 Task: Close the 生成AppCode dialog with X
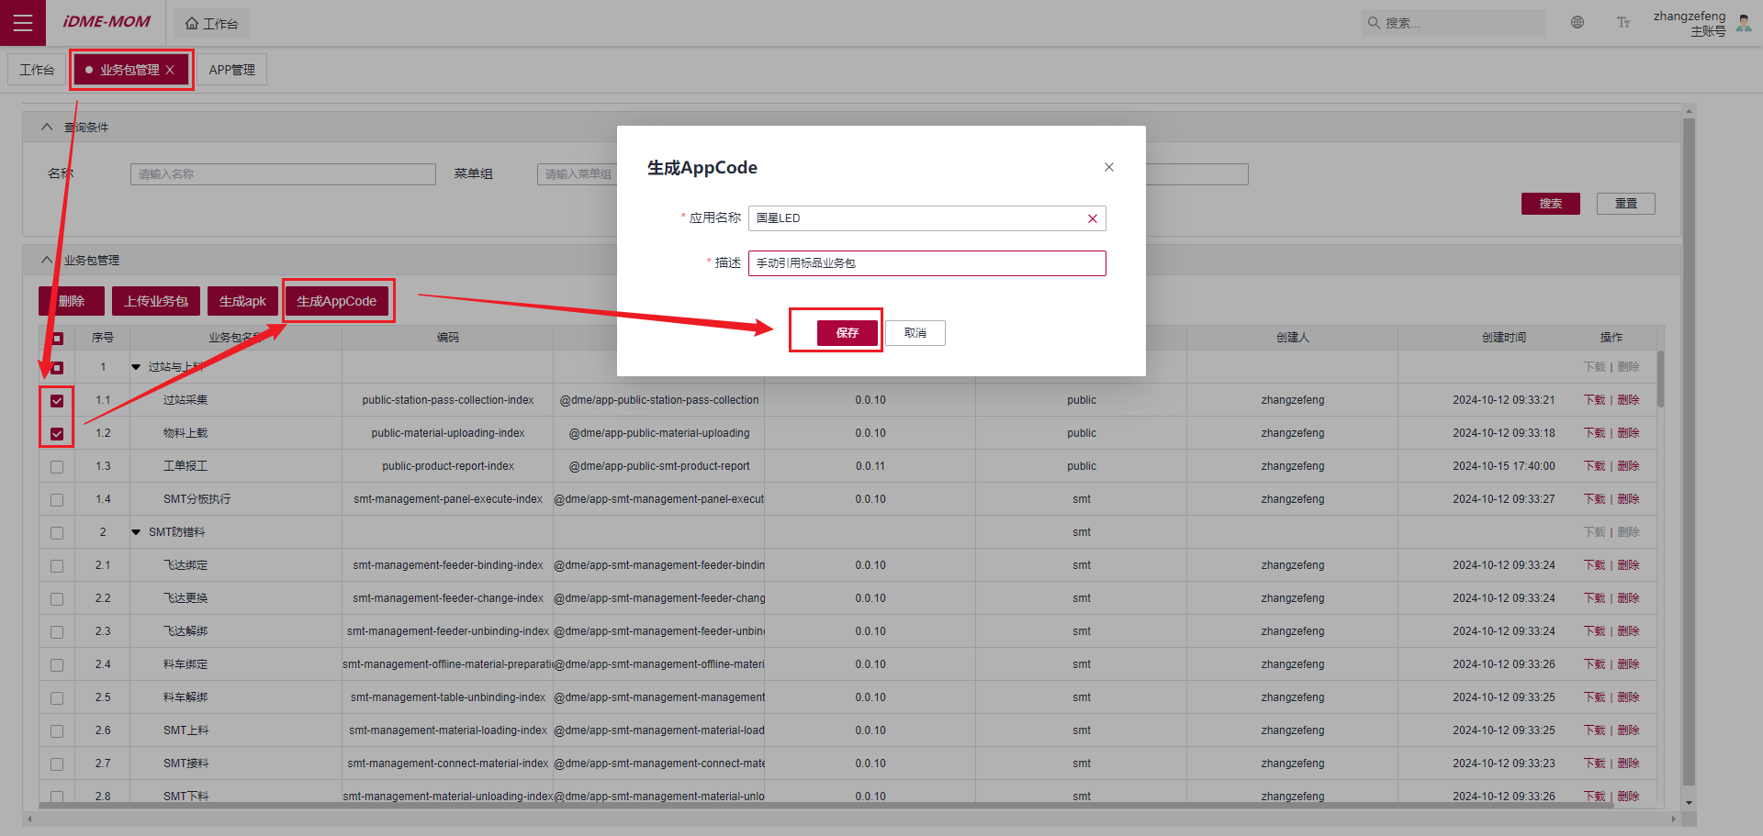click(1109, 167)
